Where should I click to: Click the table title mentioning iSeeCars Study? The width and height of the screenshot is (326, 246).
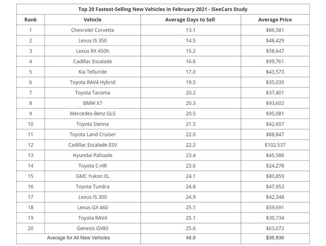click(163, 9)
